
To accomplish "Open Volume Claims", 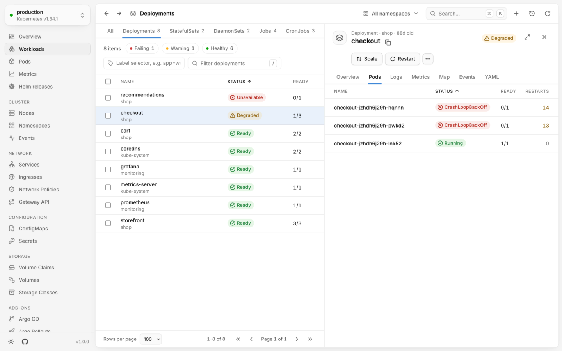I will click(x=48, y=268).
